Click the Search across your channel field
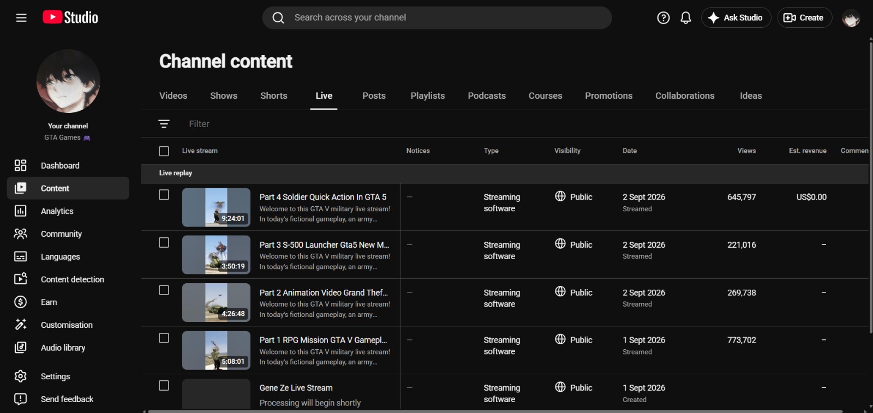 [x=437, y=17]
